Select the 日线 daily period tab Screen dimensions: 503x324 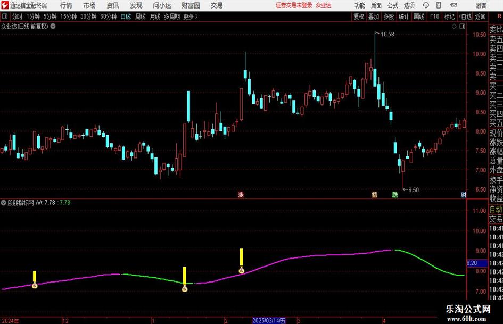click(x=126, y=16)
